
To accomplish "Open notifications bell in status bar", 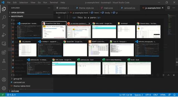I will click(x=174, y=95).
